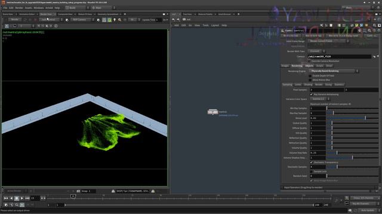Toggle Enable Depth Of Field checkbox
Screen dimensions: 382x214
310,75
